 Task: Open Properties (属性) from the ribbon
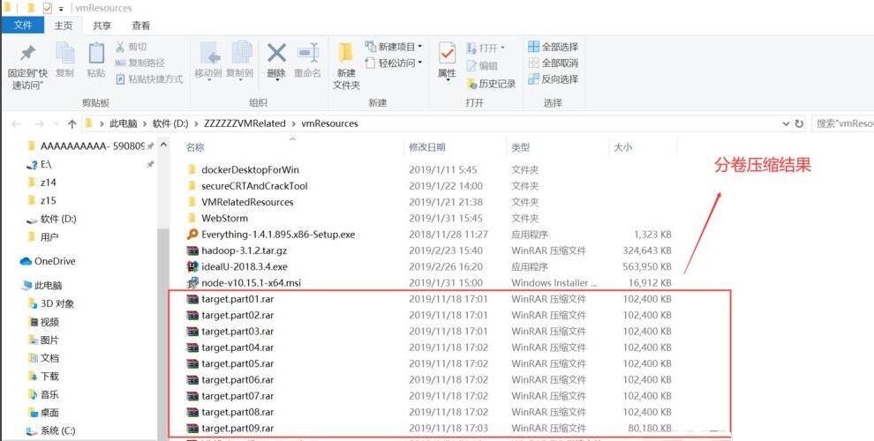pyautogui.click(x=447, y=55)
